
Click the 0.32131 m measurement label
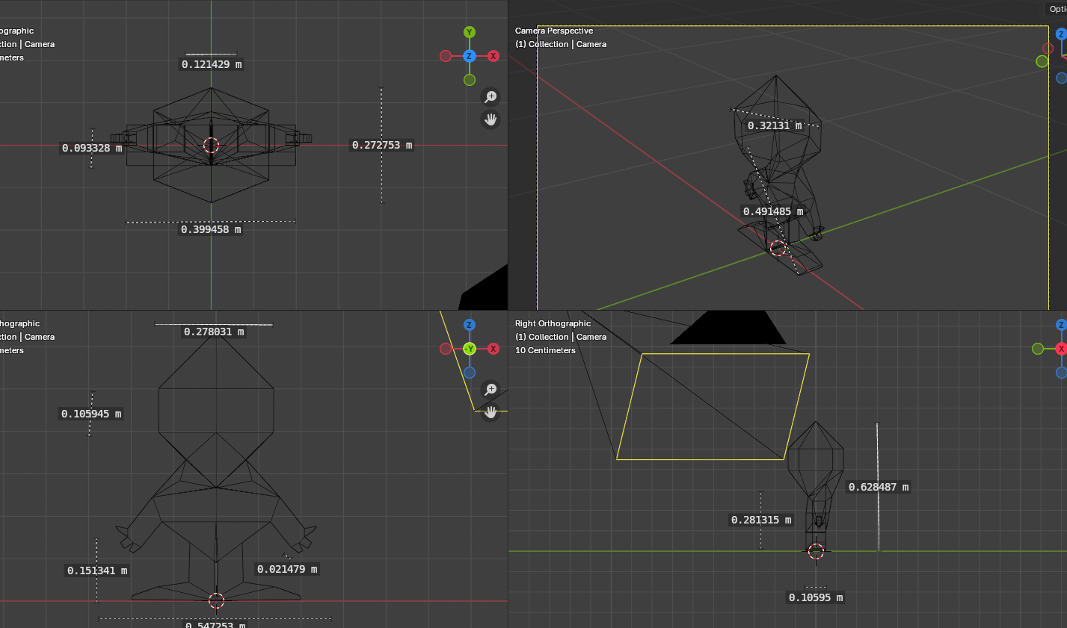(775, 125)
